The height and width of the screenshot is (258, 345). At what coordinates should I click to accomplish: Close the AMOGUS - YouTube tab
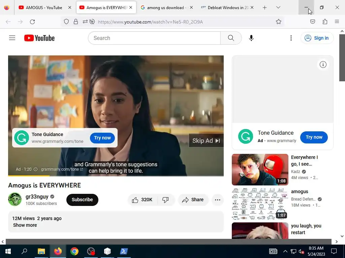pos(70,7)
